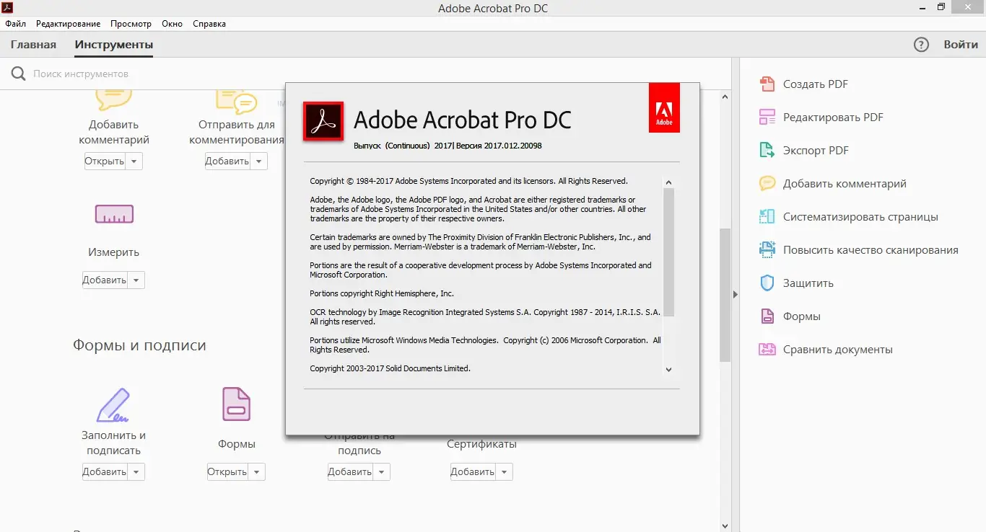
Task: Click the tools list vertical scrollbar thumb
Action: [725, 295]
